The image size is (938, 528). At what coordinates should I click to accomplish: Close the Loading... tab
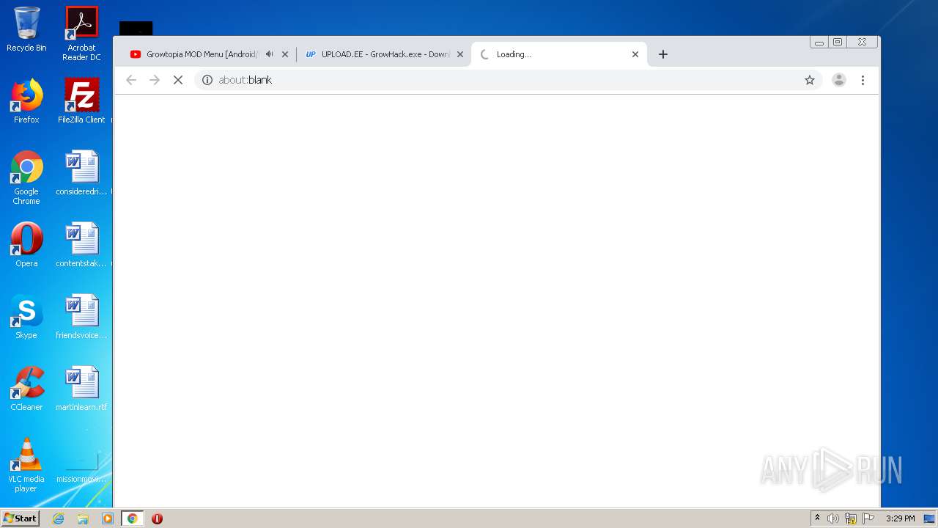pyautogui.click(x=635, y=54)
